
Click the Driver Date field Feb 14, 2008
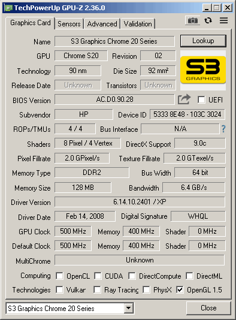point(85,216)
